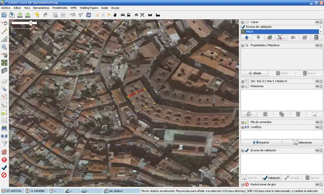Click the hand pan tool icon
Screen dimensions: 324x195
[115, 15]
